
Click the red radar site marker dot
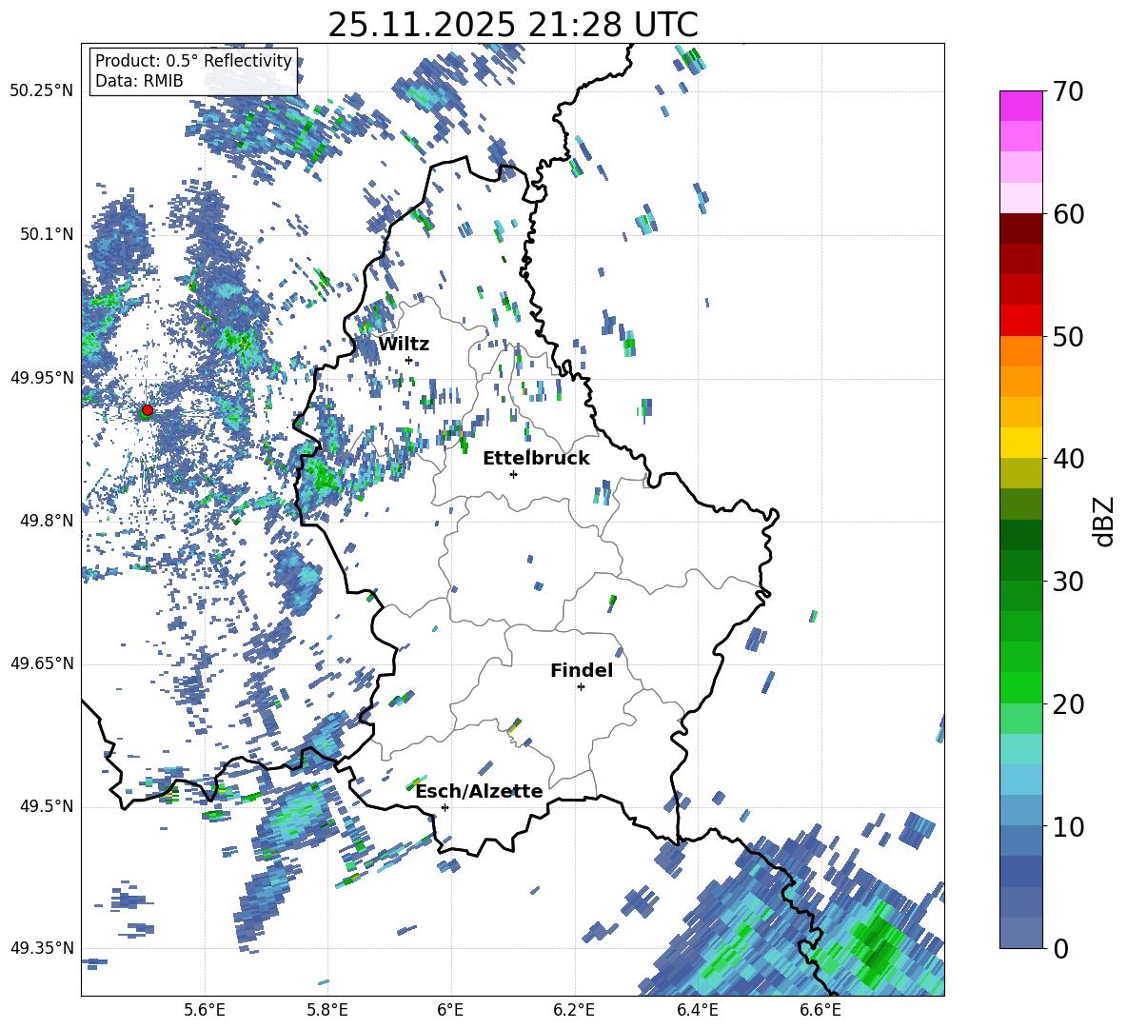point(148,410)
